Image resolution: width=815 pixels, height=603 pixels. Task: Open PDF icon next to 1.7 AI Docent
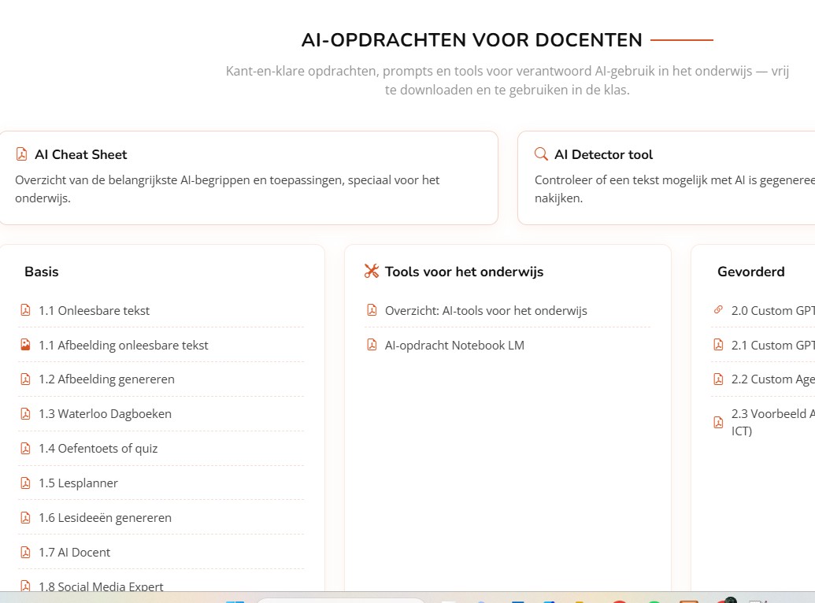[x=25, y=552]
